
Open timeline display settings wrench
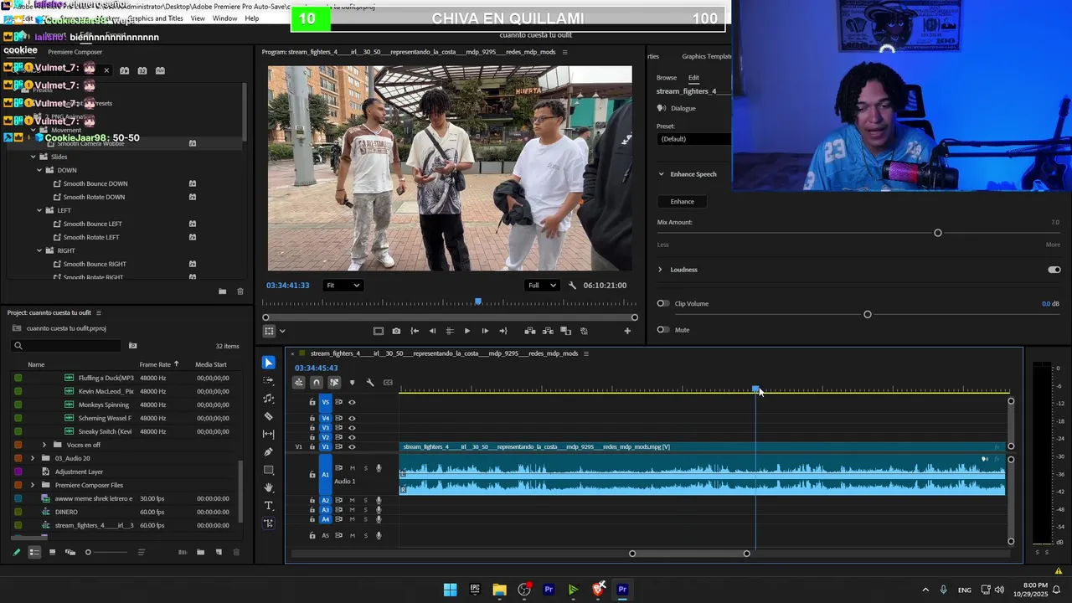click(369, 383)
